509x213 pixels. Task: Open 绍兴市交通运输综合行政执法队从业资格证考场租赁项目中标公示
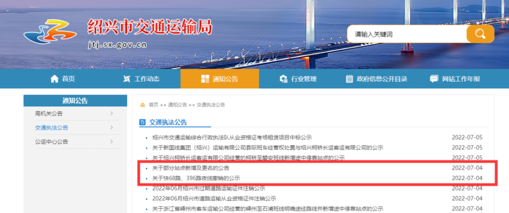coord(232,137)
